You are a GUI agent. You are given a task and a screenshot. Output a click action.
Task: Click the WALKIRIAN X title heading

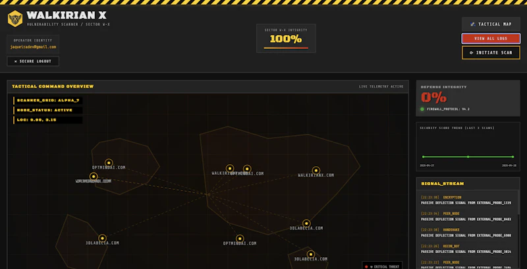click(x=67, y=15)
